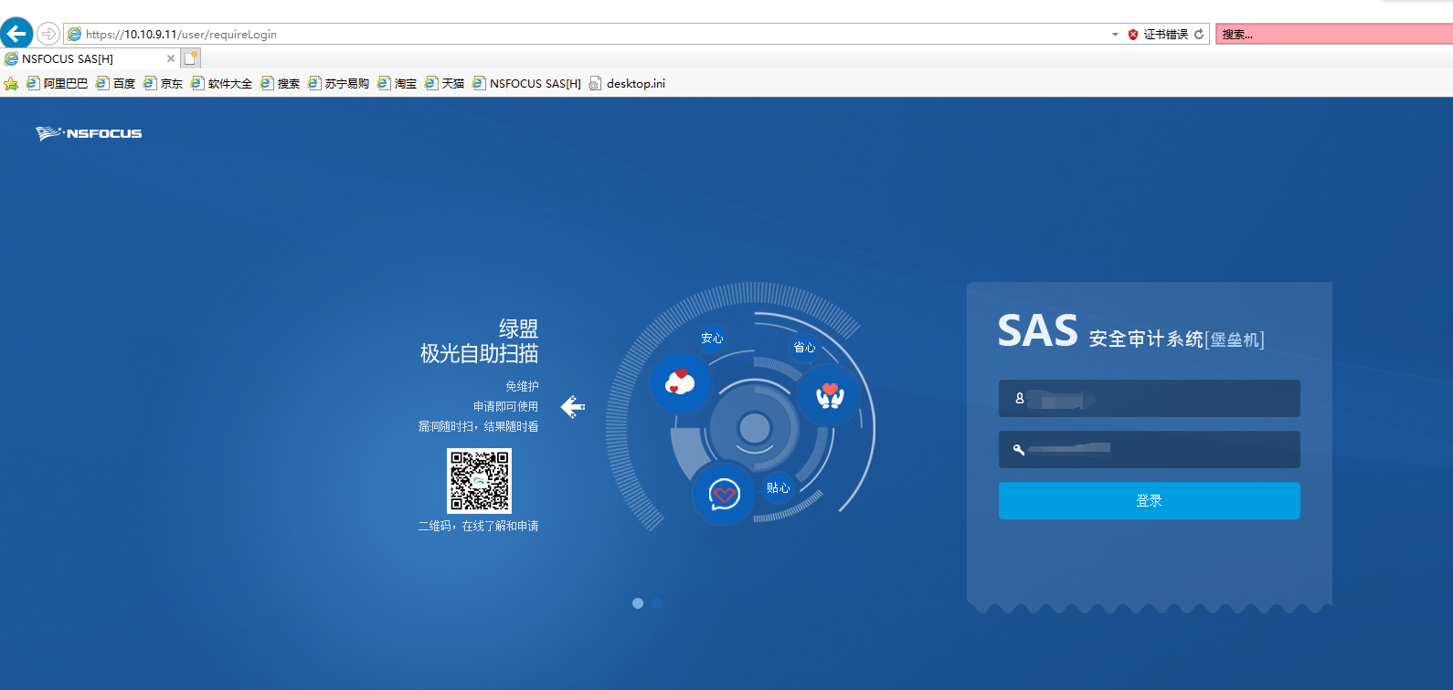
Task: Click the 二维码，在线了解和申请 caption
Action: pyautogui.click(x=478, y=526)
